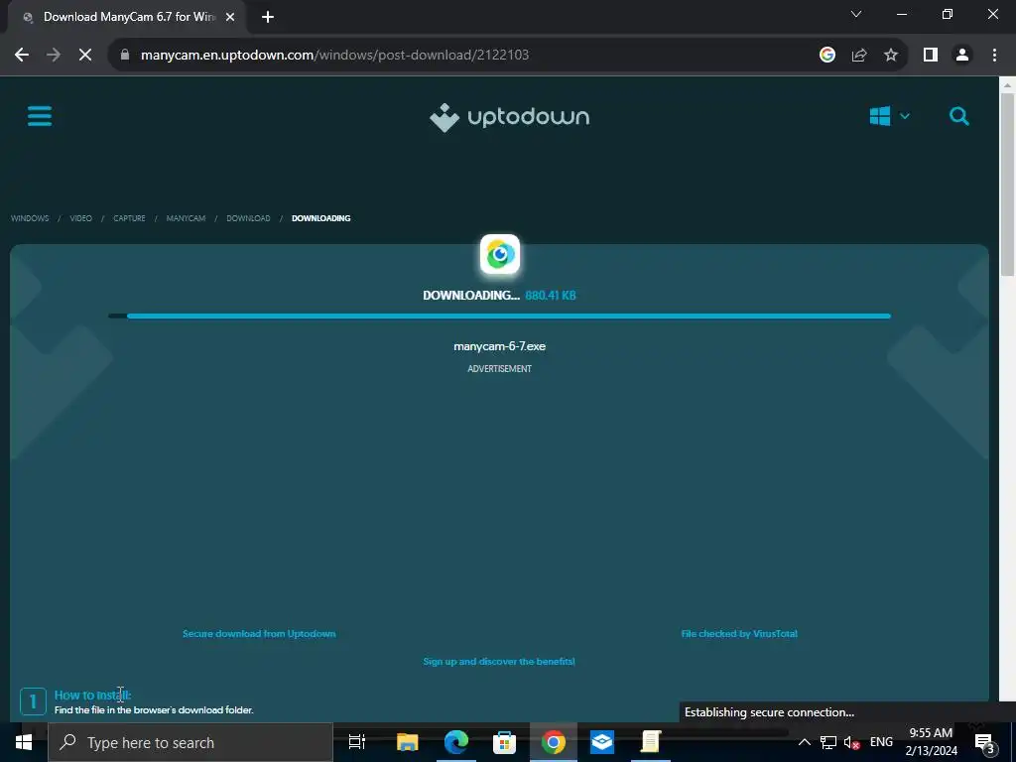Switch ENG input language
Image resolution: width=1016 pixels, height=762 pixels.
pos(881,742)
